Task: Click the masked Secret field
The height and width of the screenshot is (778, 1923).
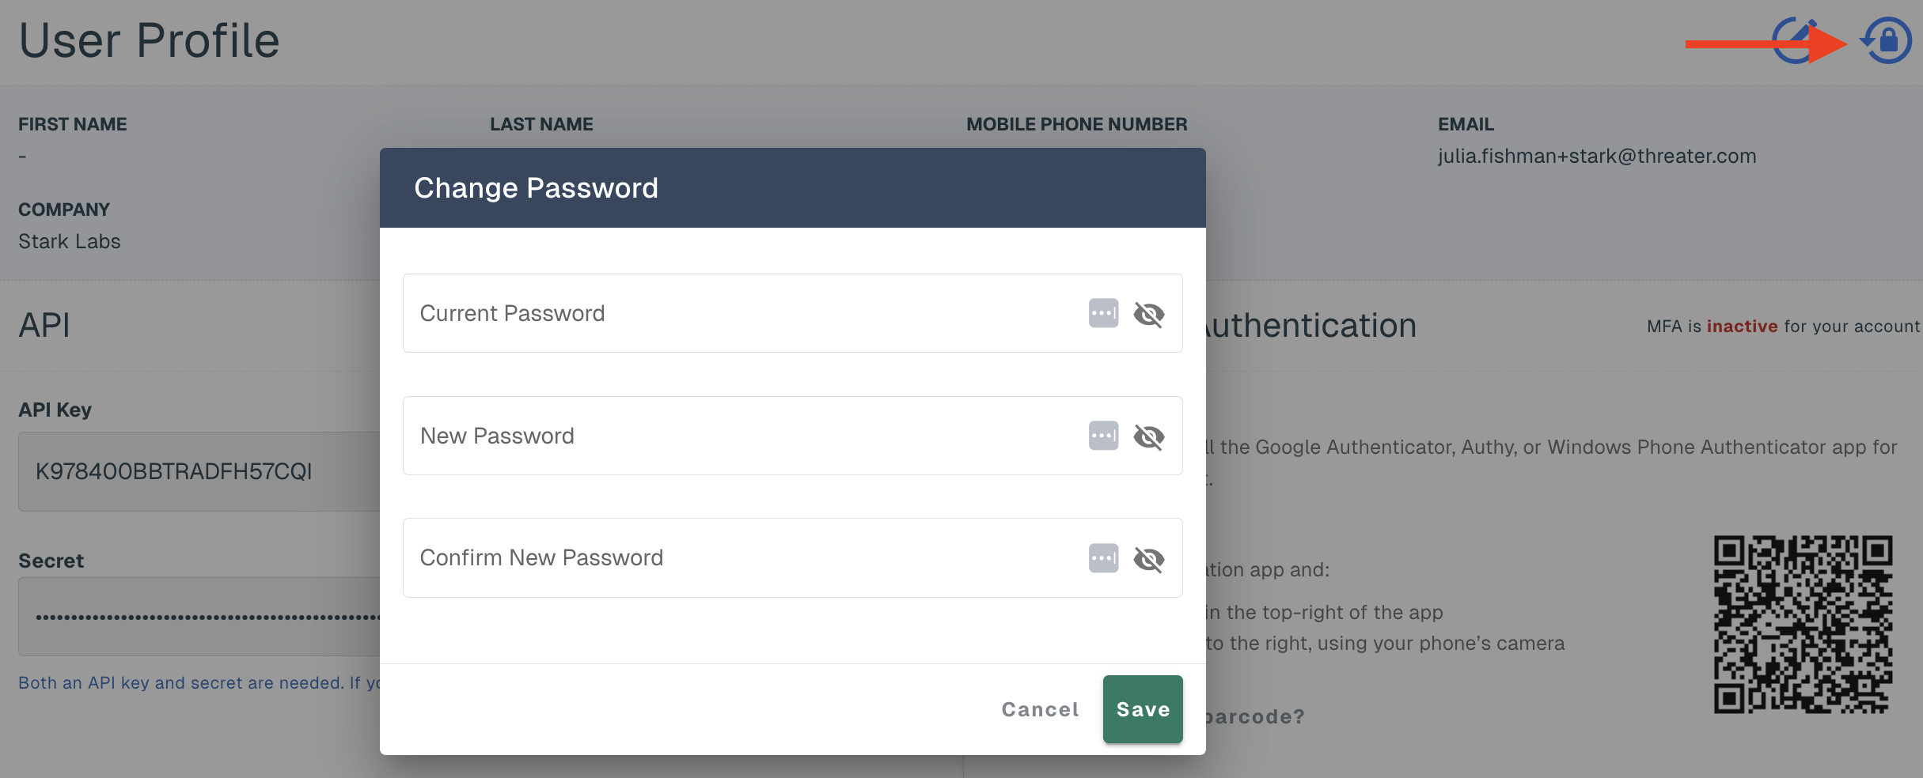Action: click(199, 617)
